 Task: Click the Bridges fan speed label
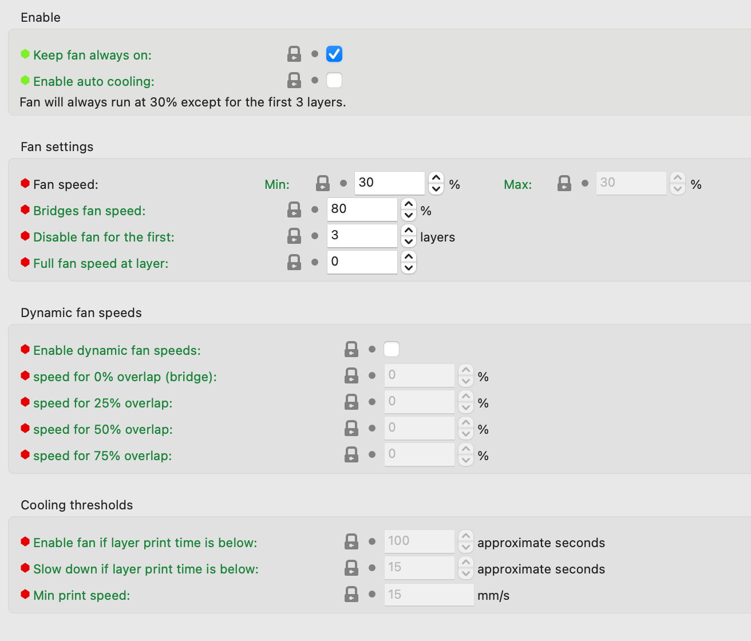(89, 211)
